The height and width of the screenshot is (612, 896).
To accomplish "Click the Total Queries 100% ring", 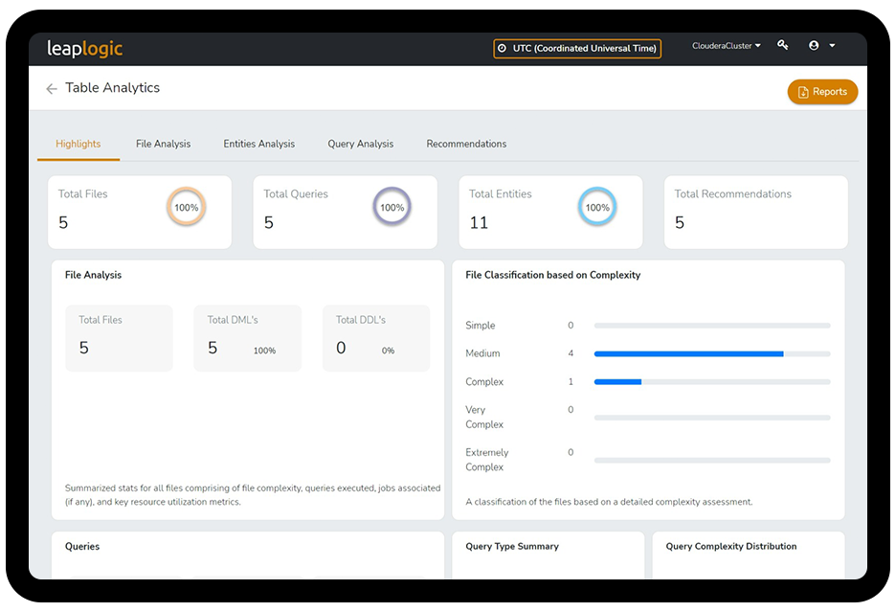I will click(392, 208).
